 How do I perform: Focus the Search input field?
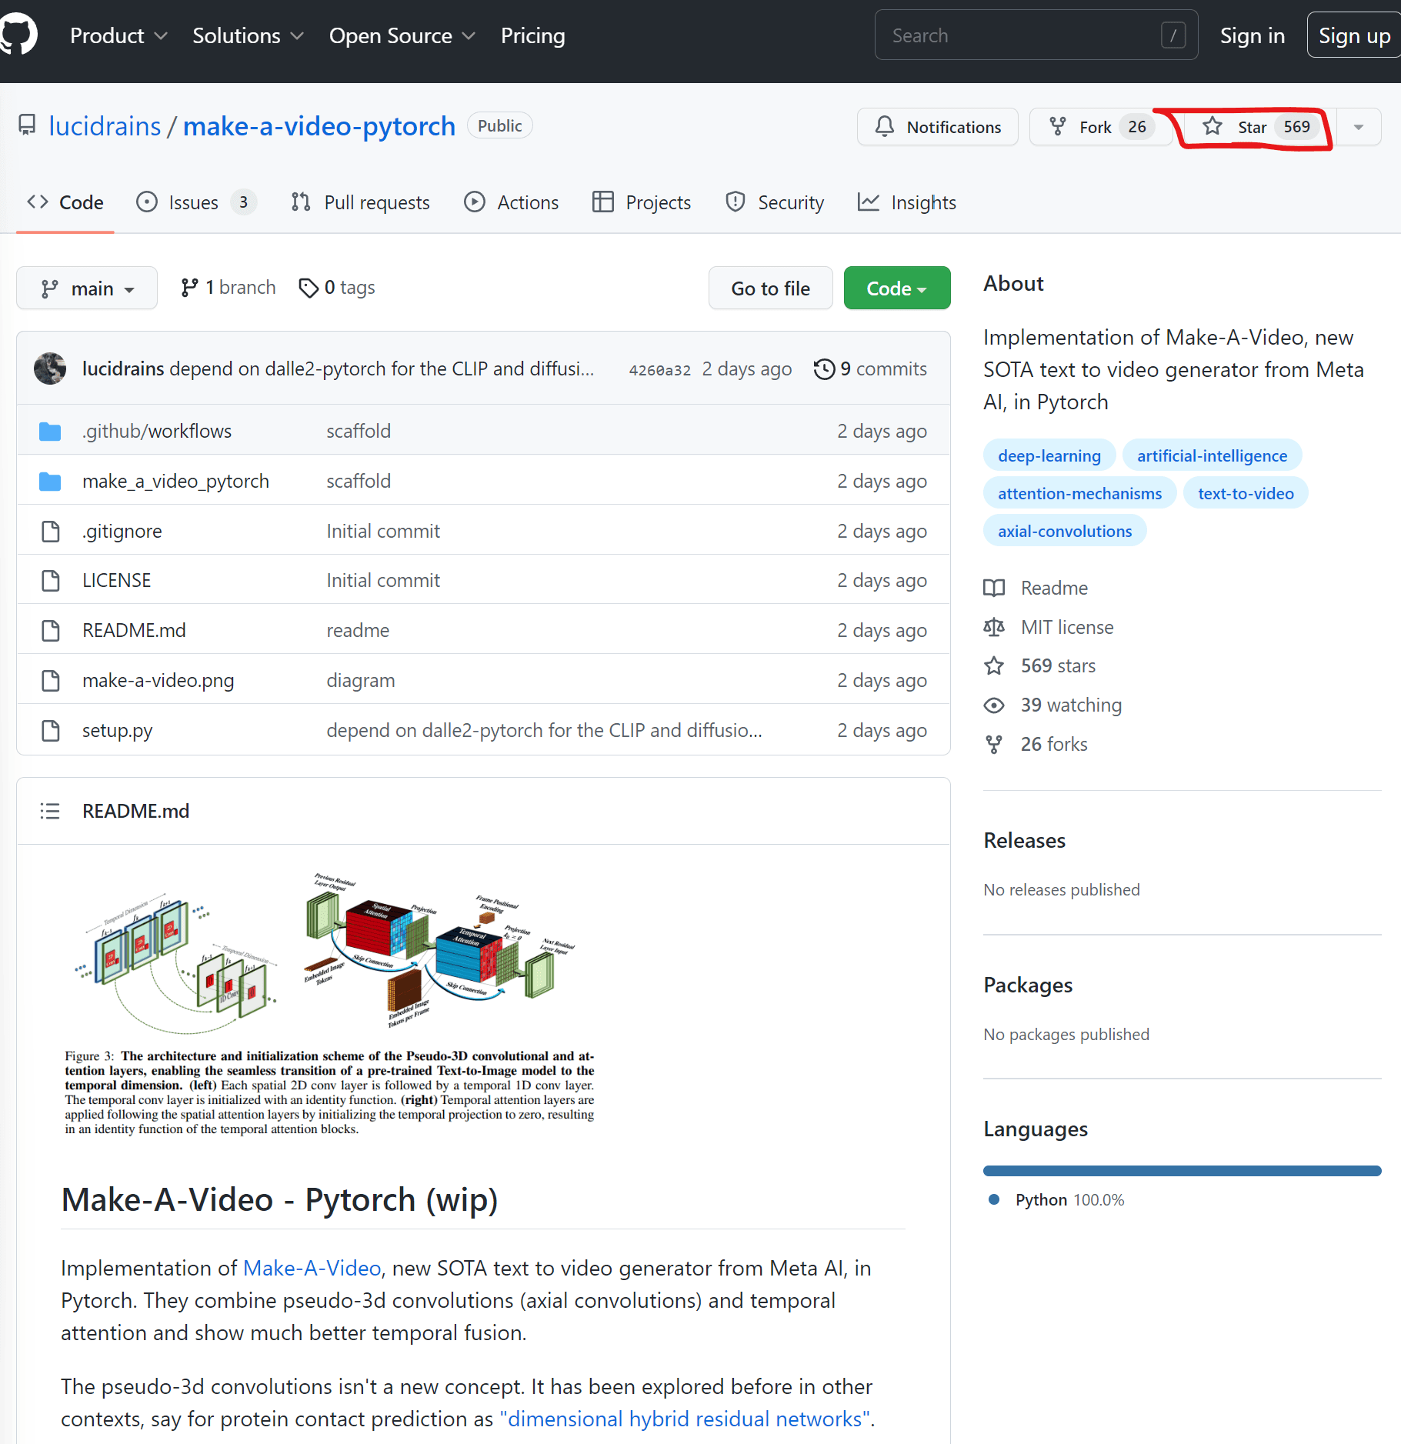click(x=1023, y=35)
